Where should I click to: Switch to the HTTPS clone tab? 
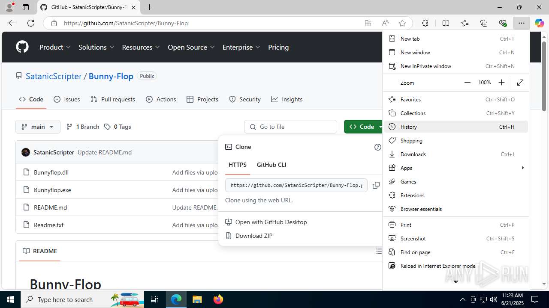238,165
